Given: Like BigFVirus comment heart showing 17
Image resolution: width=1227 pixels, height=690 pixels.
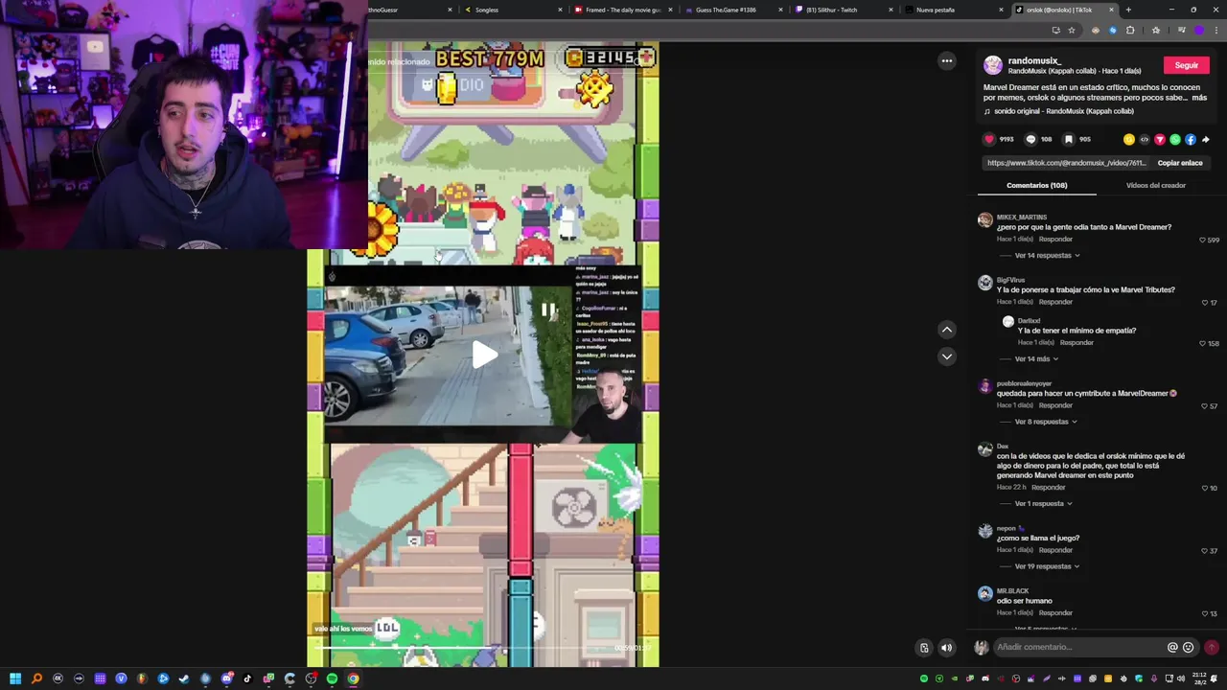Looking at the screenshot, I should pos(1205,303).
